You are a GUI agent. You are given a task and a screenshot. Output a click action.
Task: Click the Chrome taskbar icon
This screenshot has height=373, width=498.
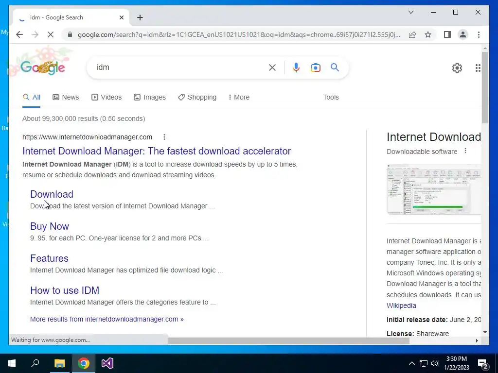84,363
